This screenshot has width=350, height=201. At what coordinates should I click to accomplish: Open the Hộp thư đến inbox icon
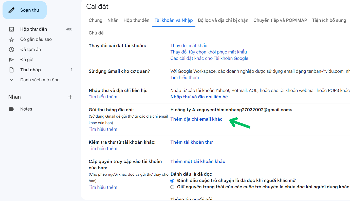click(x=11, y=29)
